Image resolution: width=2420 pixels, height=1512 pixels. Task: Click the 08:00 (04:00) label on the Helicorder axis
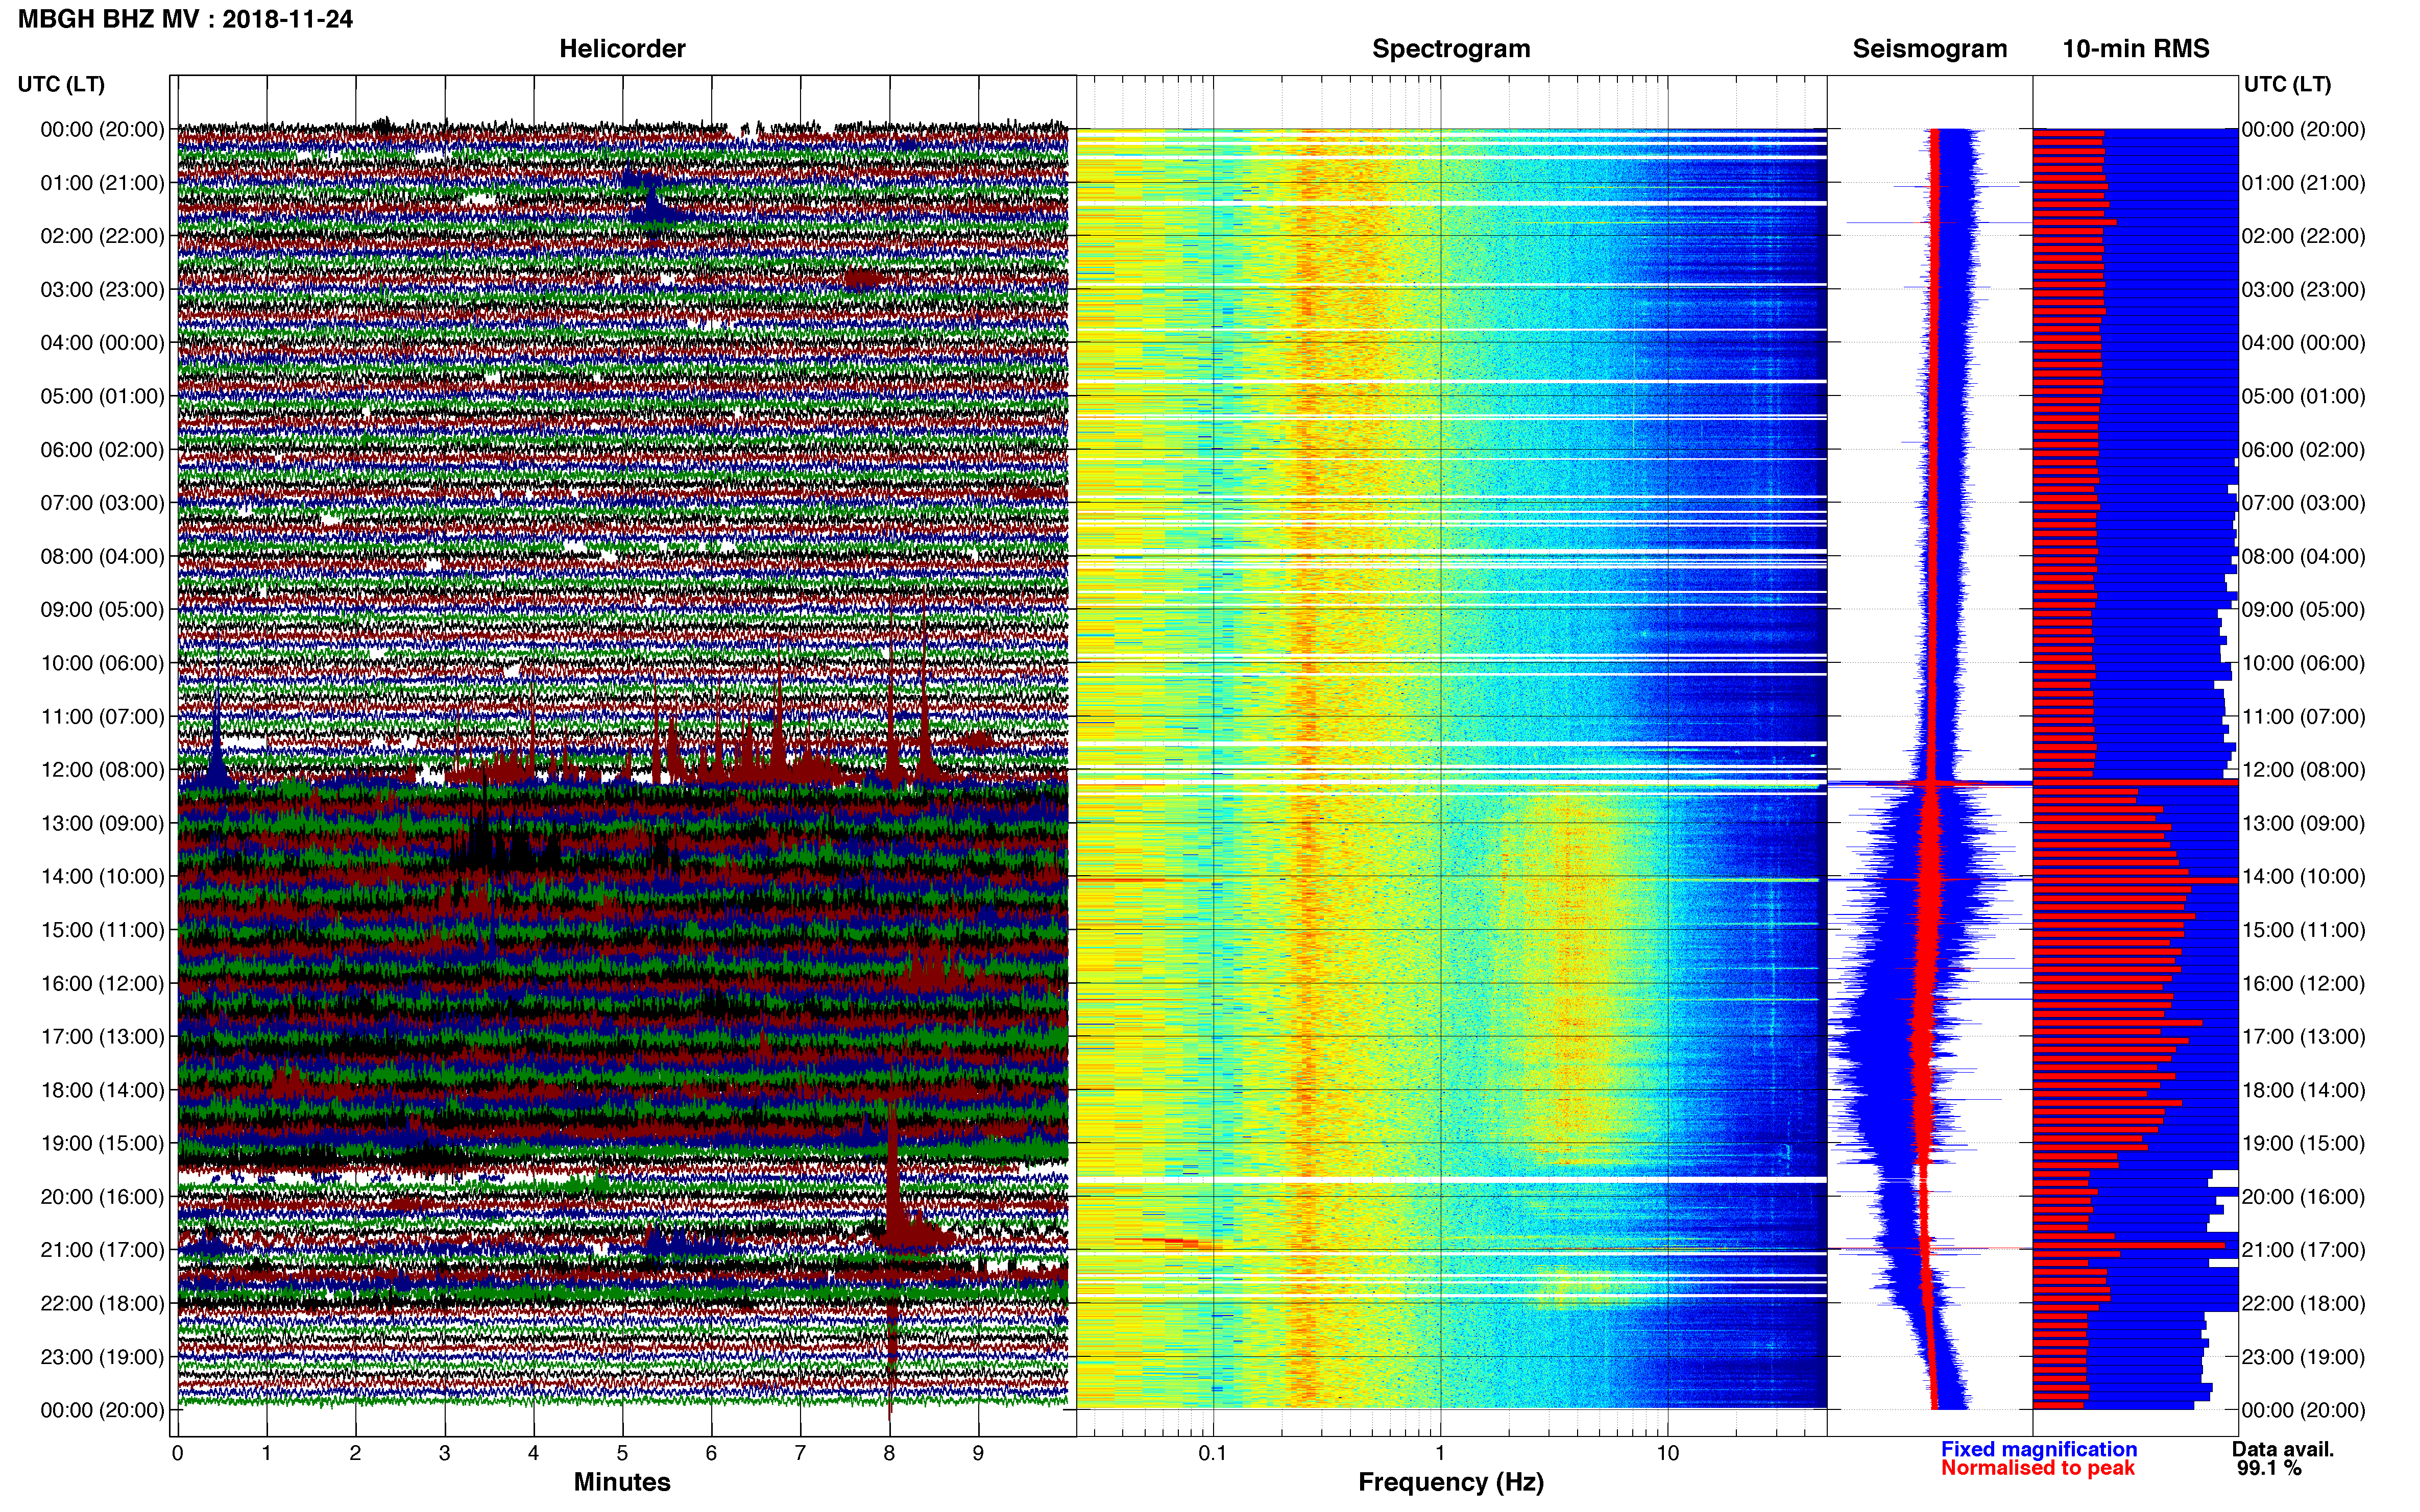(102, 556)
